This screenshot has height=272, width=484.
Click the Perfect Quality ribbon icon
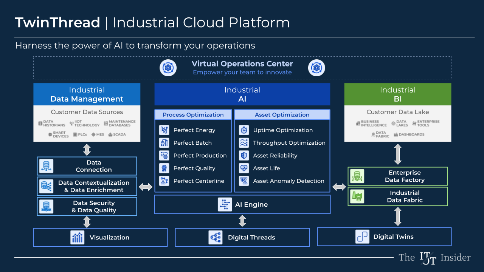point(164,168)
